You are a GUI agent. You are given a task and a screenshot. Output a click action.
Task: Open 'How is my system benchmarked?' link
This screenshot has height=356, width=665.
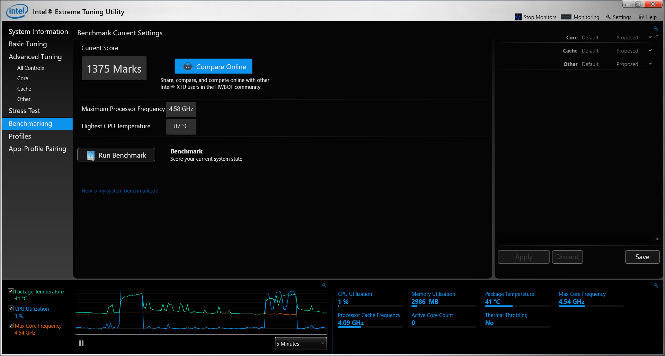tap(119, 191)
